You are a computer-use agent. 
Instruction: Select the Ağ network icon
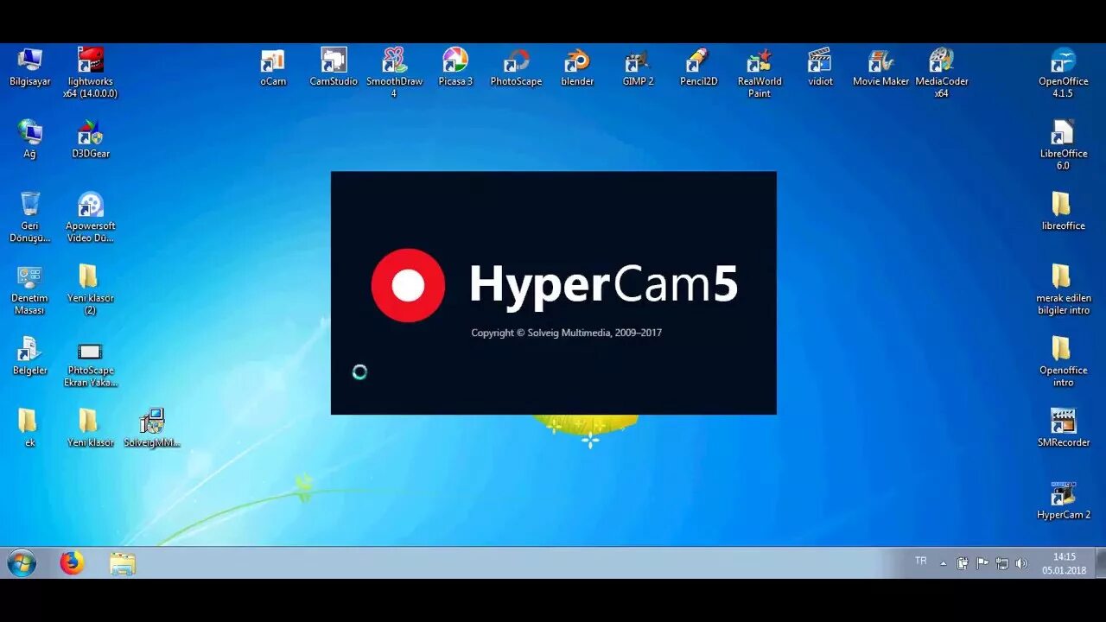(x=30, y=139)
